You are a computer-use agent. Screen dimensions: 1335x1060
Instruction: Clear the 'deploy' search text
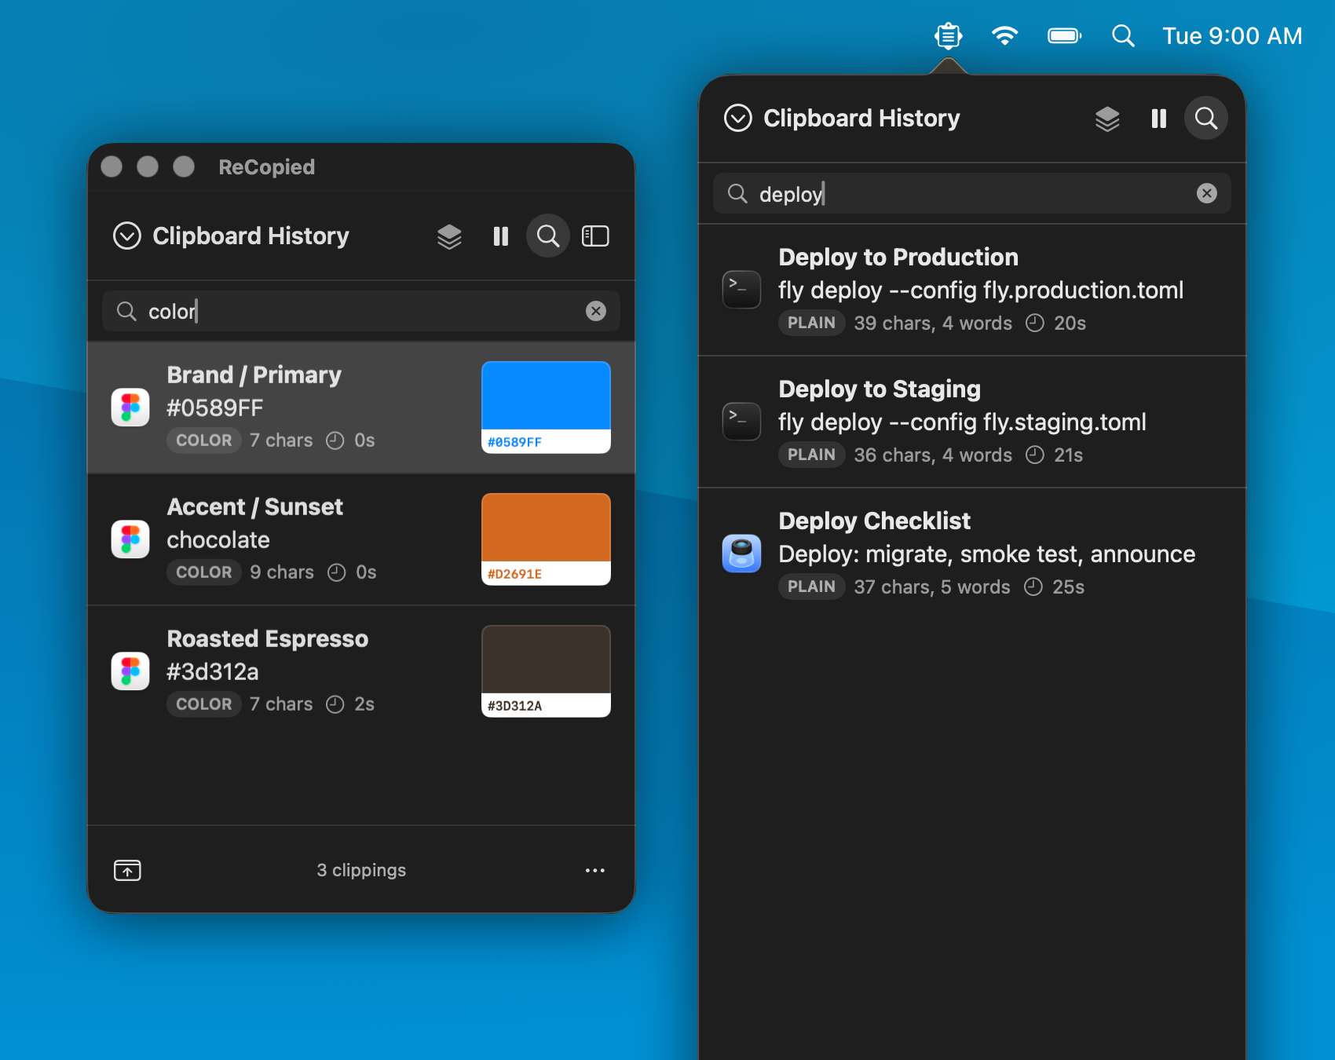point(1207,193)
